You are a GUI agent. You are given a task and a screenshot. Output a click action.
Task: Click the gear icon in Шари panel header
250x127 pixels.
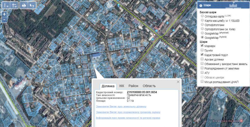tap(201, 5)
